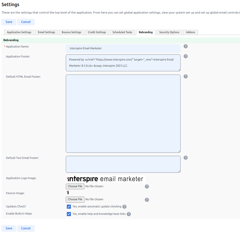This screenshot has width=240, height=235.
Task: Click the current favicon image preview
Action: pos(68,192)
